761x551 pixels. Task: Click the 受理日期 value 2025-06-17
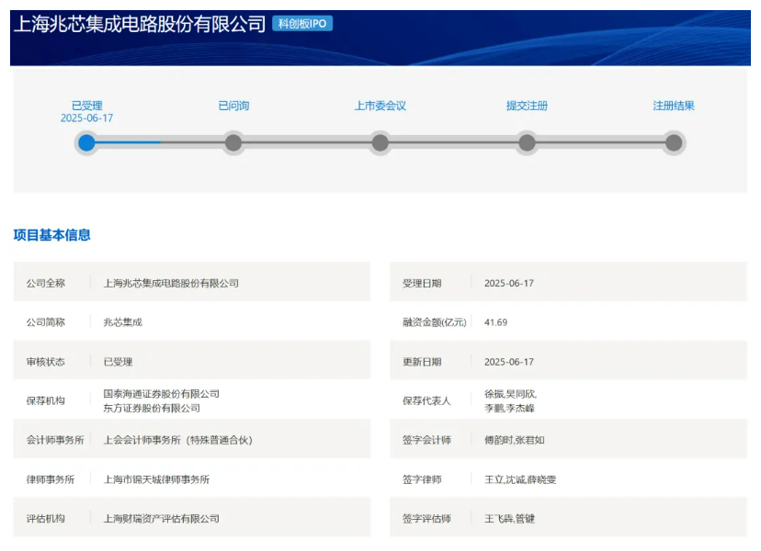click(508, 283)
